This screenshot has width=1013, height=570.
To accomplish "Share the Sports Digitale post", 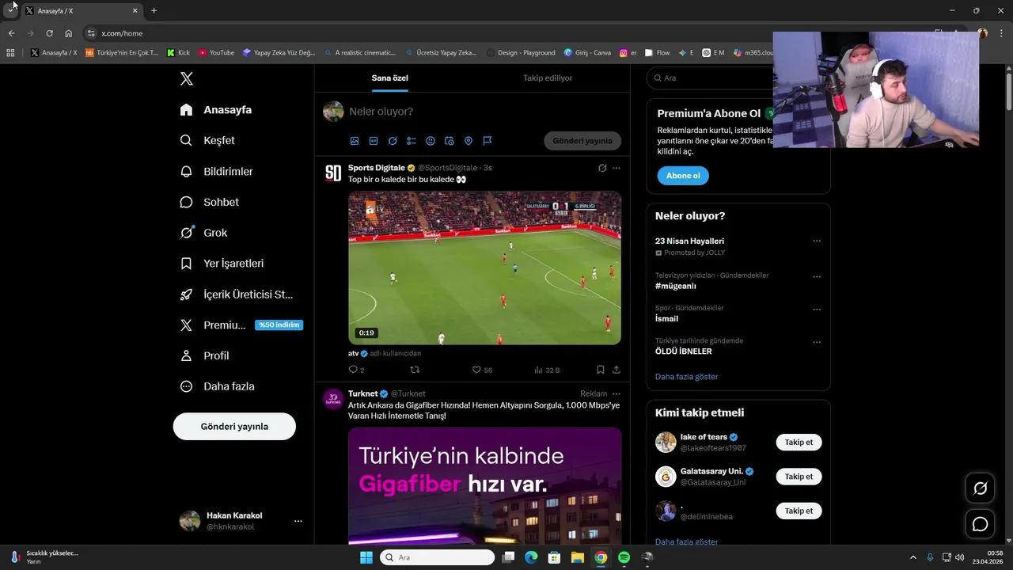I will [617, 370].
